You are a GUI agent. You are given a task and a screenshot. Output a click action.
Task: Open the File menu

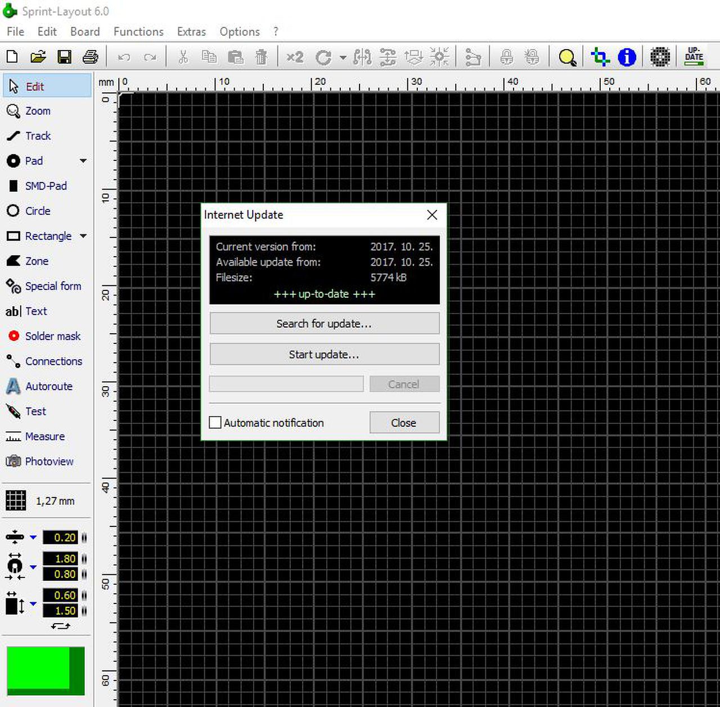click(x=15, y=32)
